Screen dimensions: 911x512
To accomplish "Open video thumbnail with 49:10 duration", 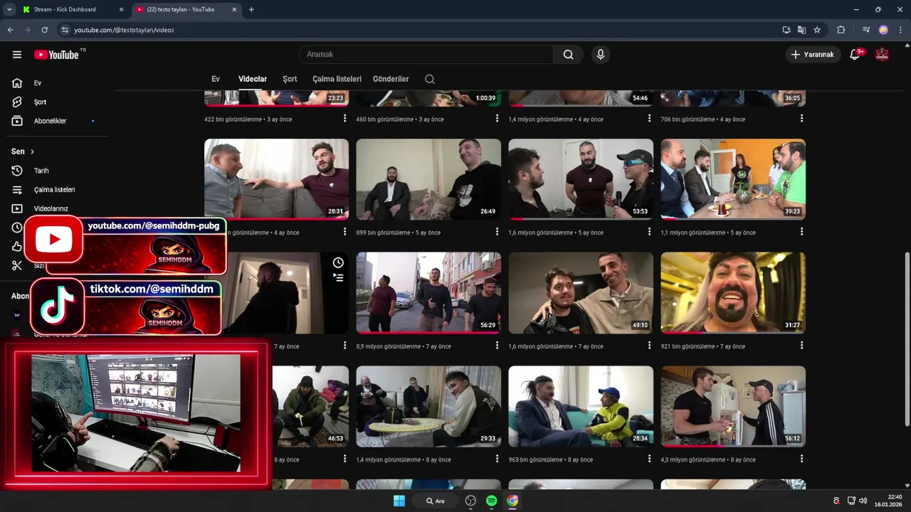I will [581, 293].
